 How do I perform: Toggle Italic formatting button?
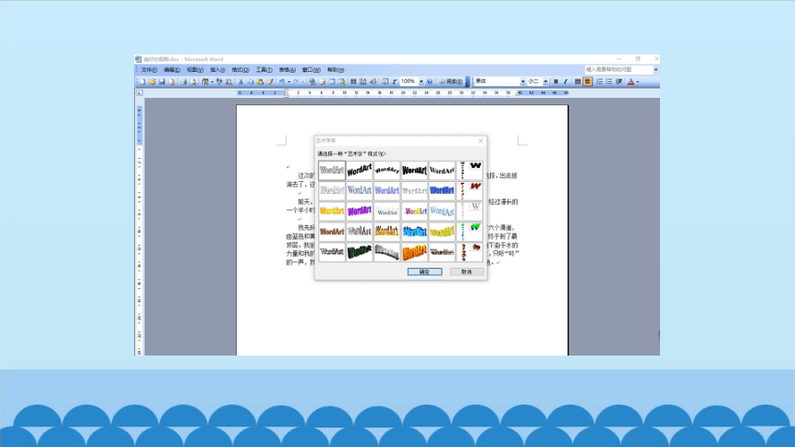(x=566, y=81)
